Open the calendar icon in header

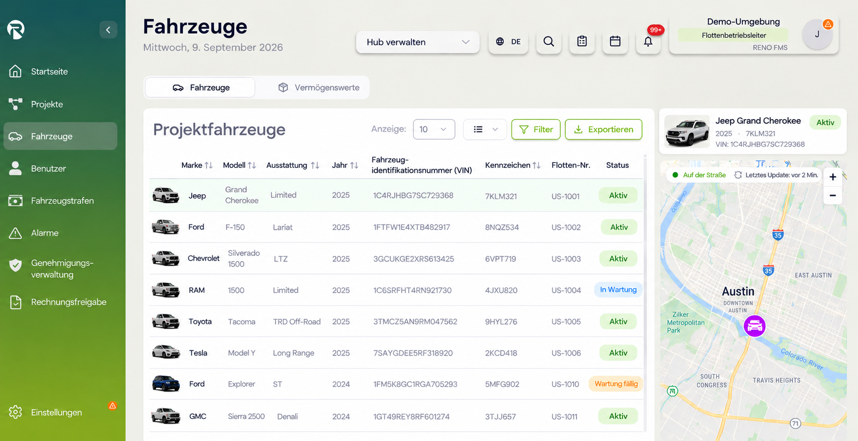click(x=615, y=42)
